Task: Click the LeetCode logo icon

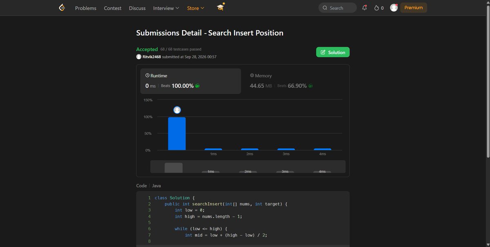Action: tap(62, 8)
